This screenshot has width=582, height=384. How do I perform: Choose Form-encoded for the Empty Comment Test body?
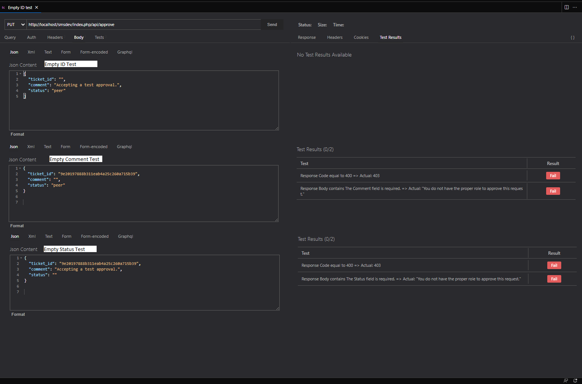(94, 147)
